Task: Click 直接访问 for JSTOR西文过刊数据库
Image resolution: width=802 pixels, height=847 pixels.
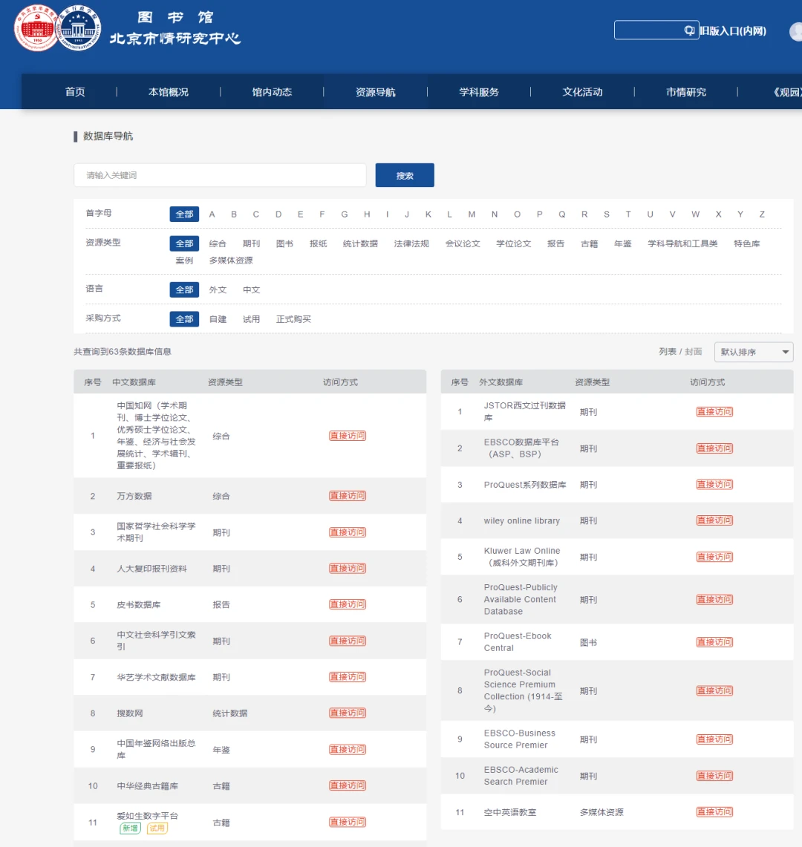Action: [714, 411]
